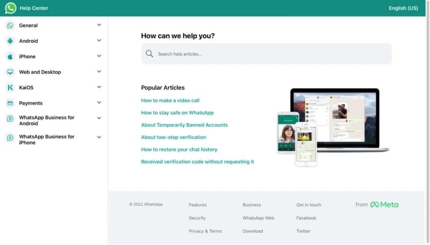The image size is (430, 245).
Task: Select WhatsApp Business for Android label
Action: tap(47, 121)
